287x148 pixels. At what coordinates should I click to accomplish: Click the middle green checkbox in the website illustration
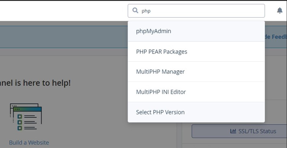(20, 122)
